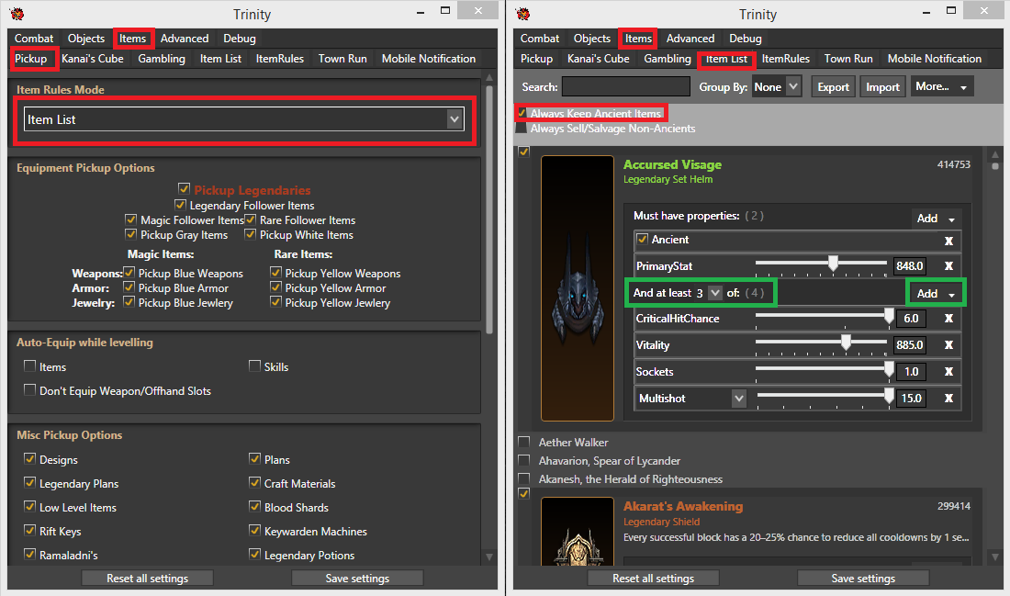Remove the Sockets property with its X
This screenshot has height=596, width=1010.
[948, 372]
